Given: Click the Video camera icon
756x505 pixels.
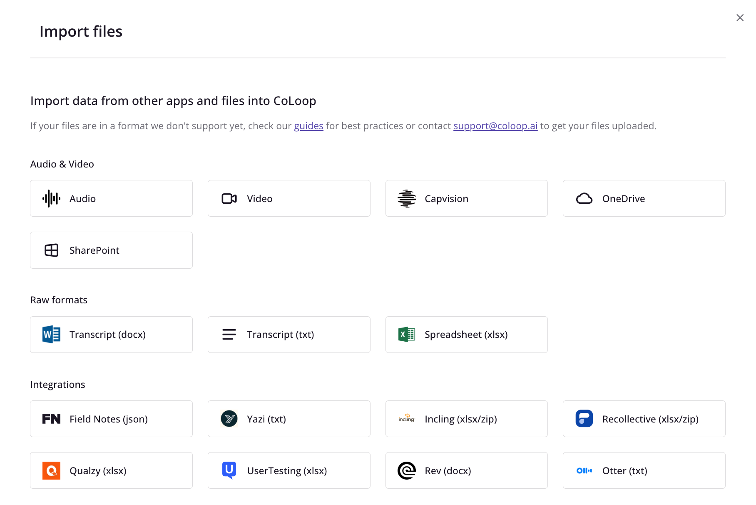Looking at the screenshot, I should [x=229, y=199].
